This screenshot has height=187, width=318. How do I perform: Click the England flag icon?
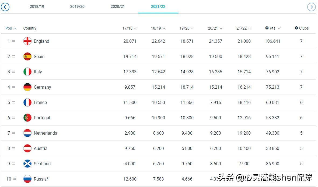(x=27, y=41)
